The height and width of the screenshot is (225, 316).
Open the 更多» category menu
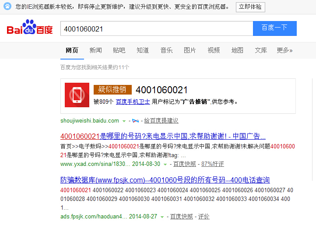coord(284,50)
